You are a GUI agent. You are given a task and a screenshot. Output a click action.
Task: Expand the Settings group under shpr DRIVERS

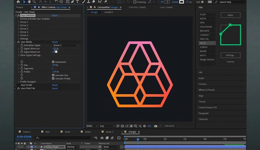(x=19, y=39)
